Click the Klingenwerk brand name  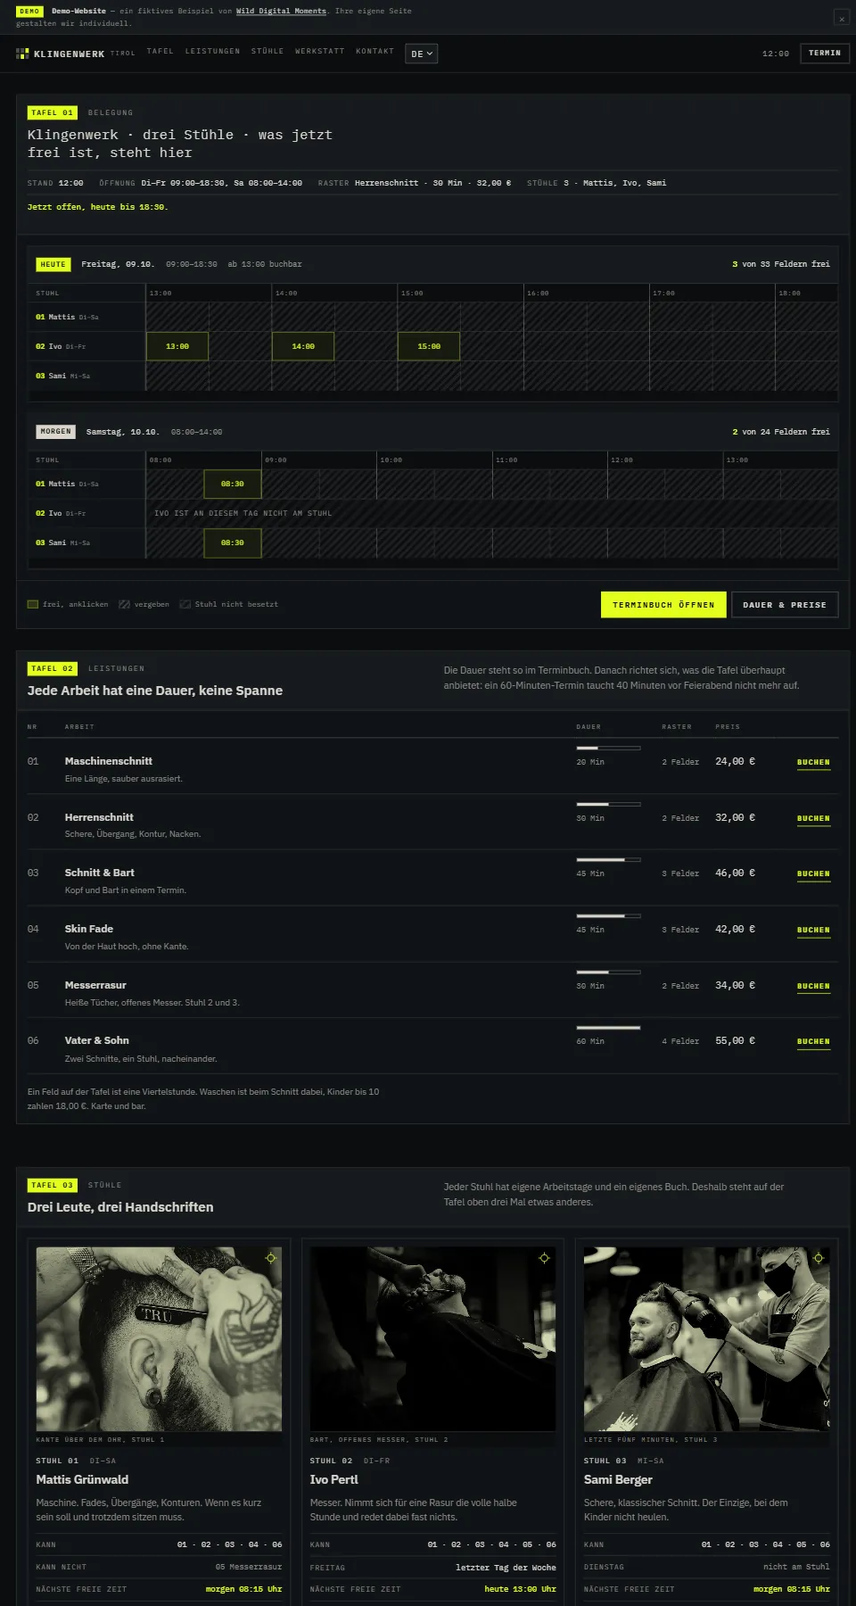click(x=69, y=54)
